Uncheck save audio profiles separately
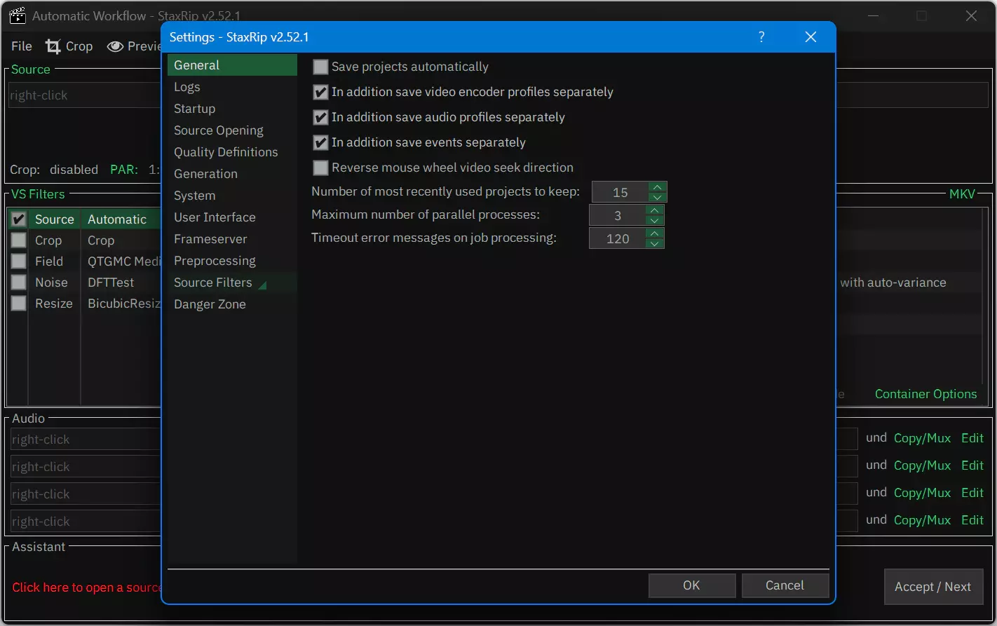The width and height of the screenshot is (997, 626). click(x=320, y=118)
